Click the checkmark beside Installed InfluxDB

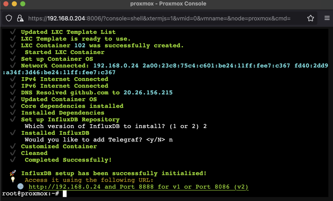[x=12, y=133]
